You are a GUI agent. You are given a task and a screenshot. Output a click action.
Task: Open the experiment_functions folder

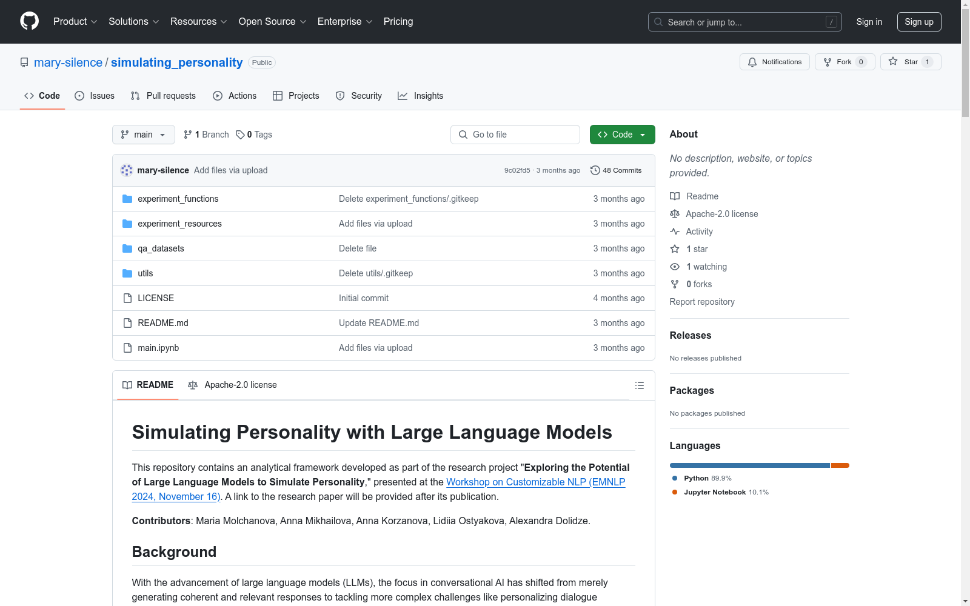(178, 199)
